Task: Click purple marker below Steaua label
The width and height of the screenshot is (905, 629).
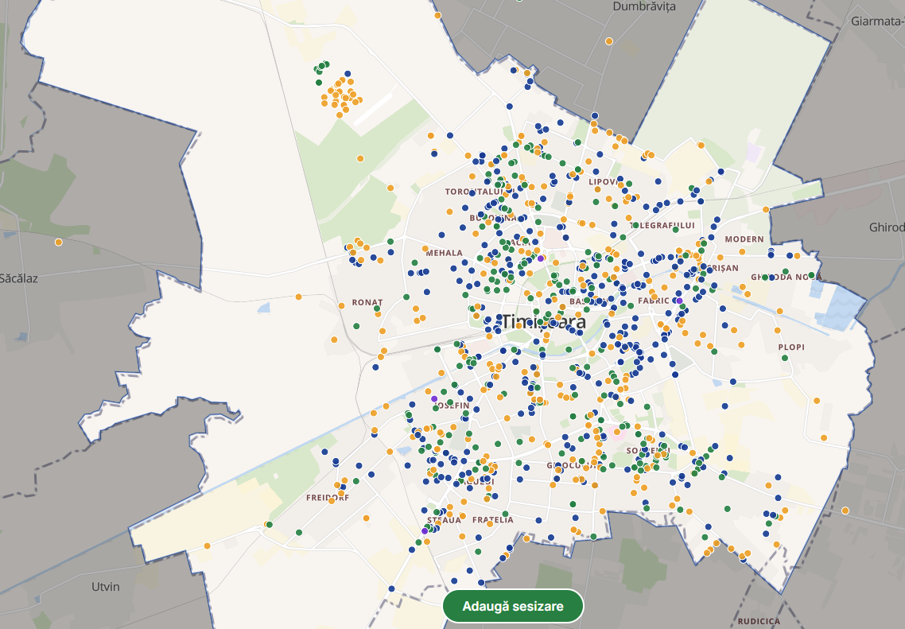Action: (425, 530)
